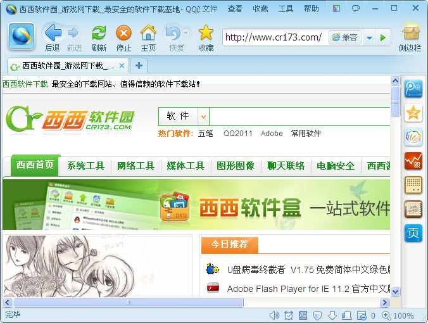Click the vertical scrollbar up arrow
The height and width of the screenshot is (323, 428).
[395, 81]
